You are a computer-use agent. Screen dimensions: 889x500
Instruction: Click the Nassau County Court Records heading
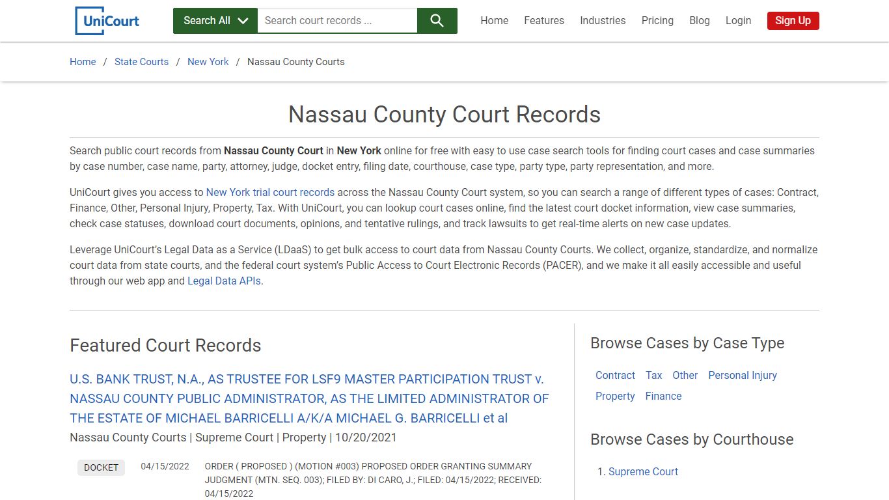(444, 115)
